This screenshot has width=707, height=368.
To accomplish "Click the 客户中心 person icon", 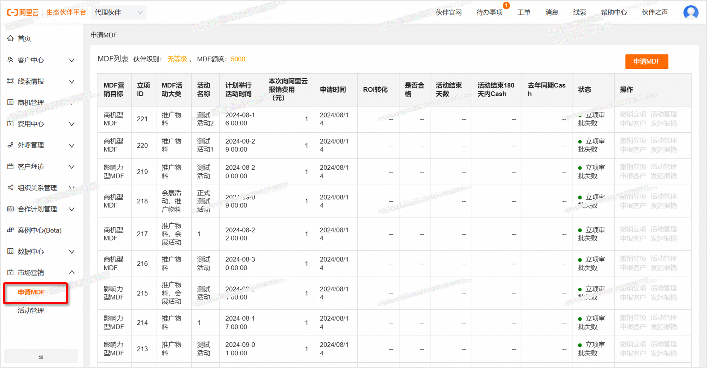I will [x=11, y=60].
